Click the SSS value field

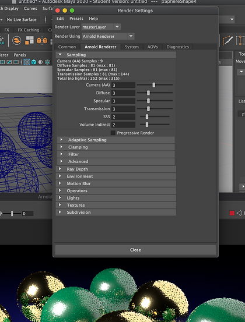123,117
